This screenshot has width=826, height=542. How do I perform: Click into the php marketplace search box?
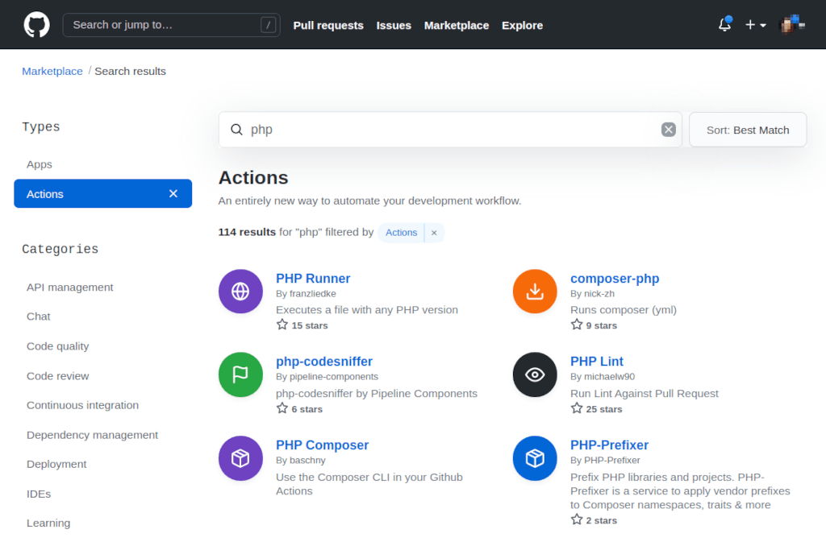click(450, 130)
